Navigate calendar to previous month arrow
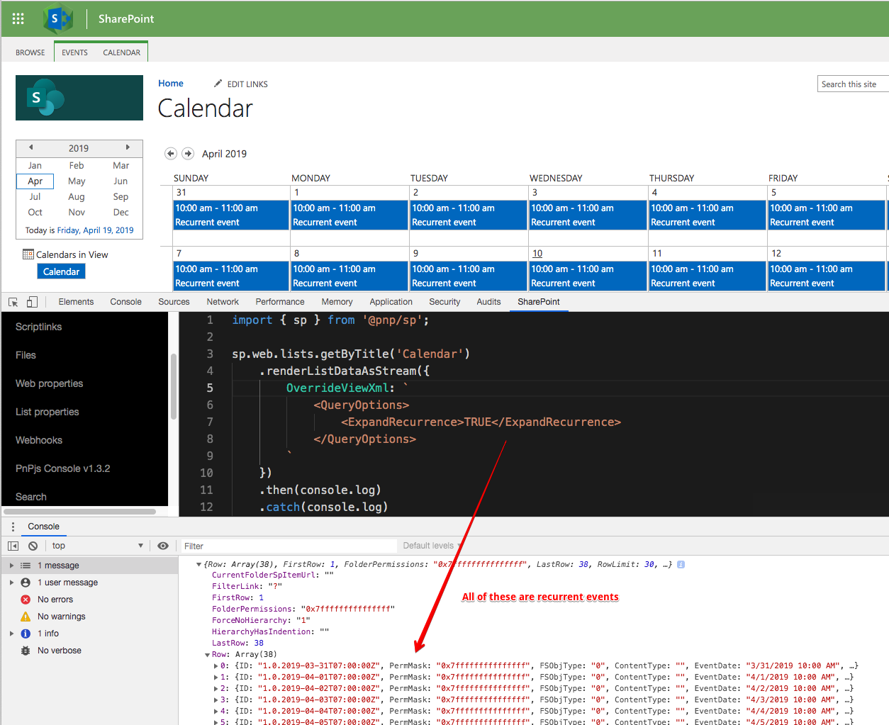This screenshot has width=889, height=725. (171, 153)
